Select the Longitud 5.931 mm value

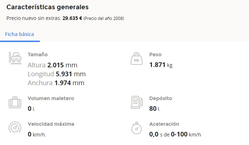point(57,74)
